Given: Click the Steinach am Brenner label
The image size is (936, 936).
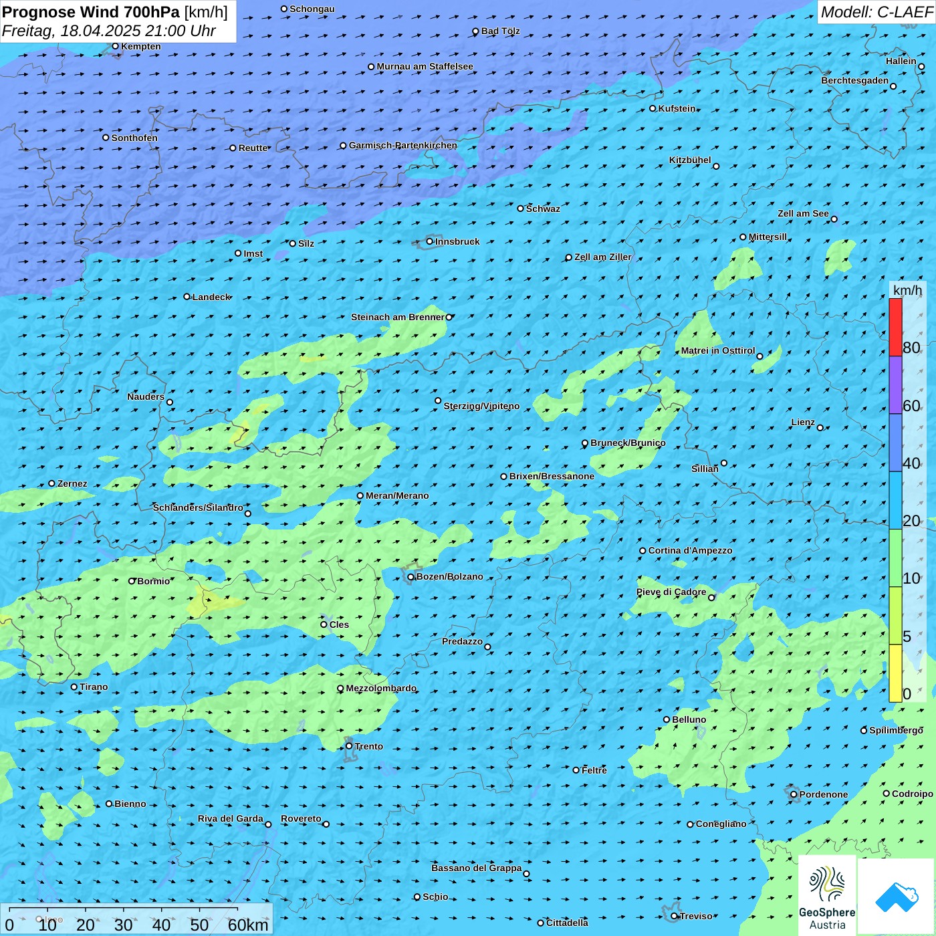Looking at the screenshot, I should [398, 317].
